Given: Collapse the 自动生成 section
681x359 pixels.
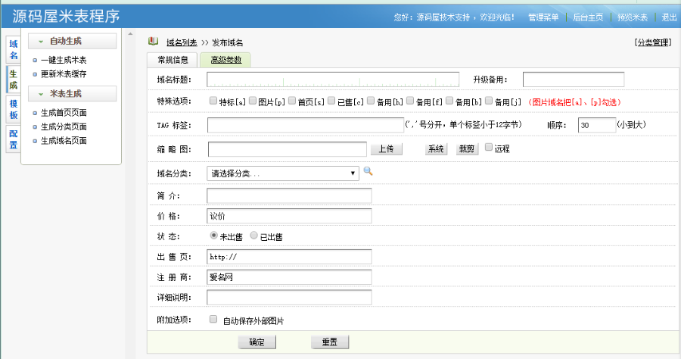Looking at the screenshot, I should [72, 41].
